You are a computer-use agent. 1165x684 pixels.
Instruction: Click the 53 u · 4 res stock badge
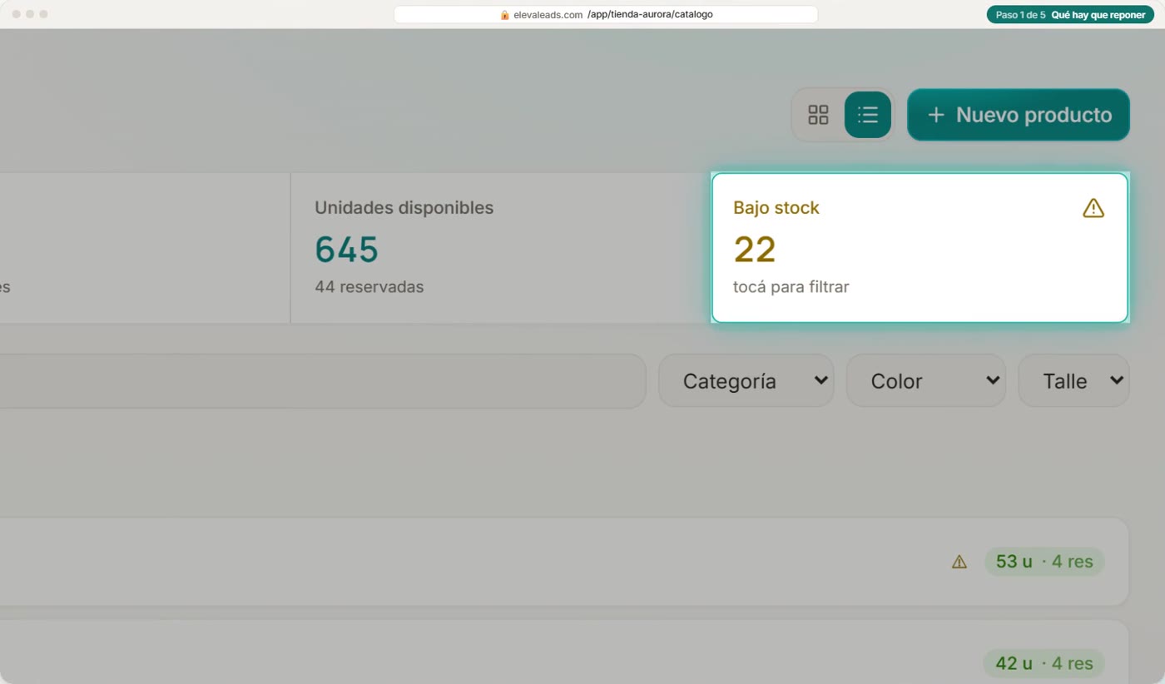[1044, 562]
